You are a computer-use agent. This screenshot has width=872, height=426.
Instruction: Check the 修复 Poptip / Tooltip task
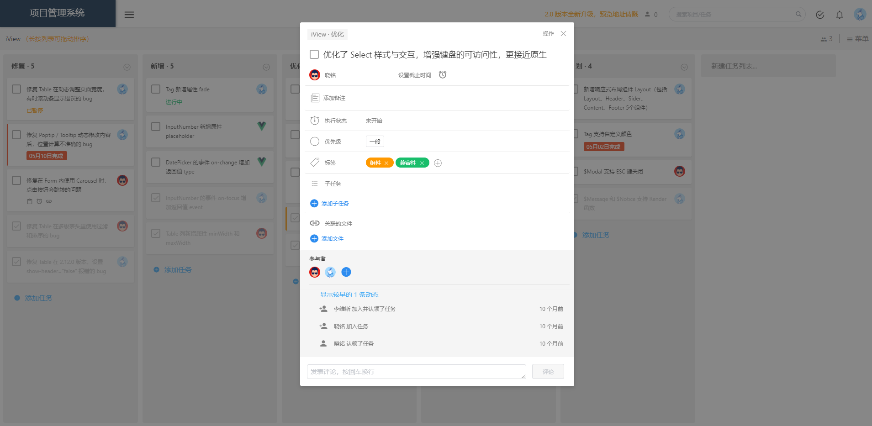(16, 135)
